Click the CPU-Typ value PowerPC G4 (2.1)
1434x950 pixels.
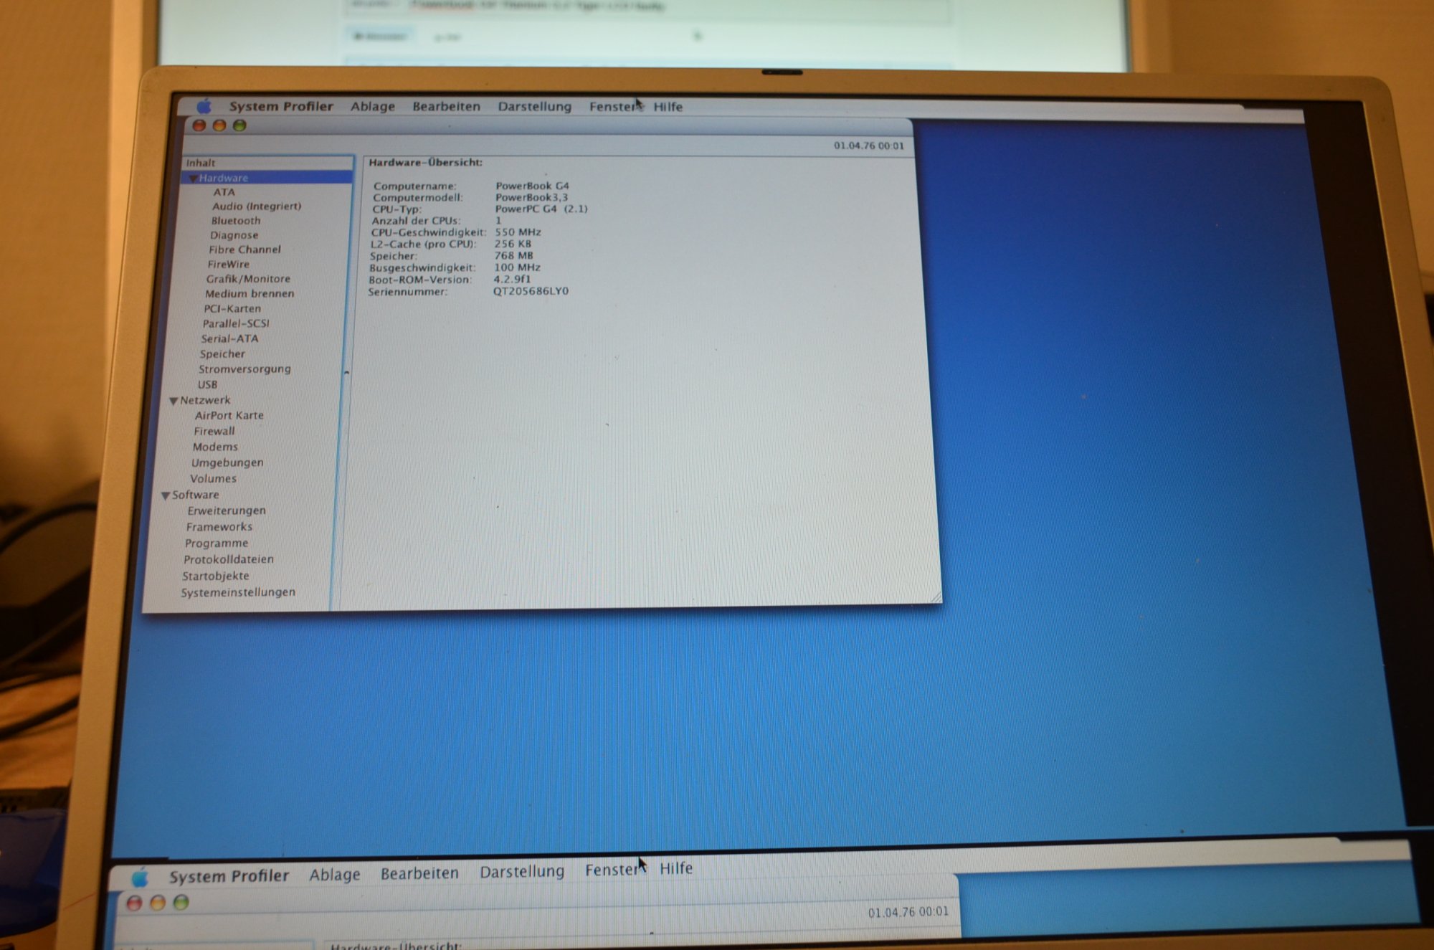541,209
